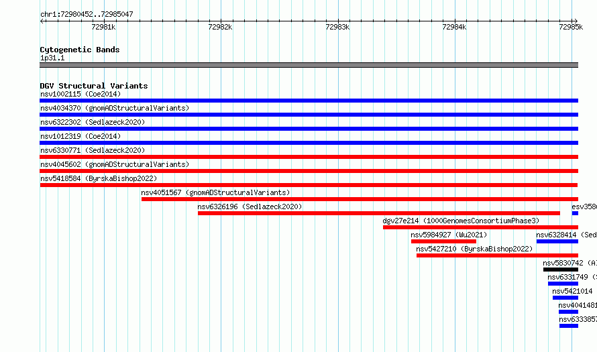Open the dgv27e214 (1000GenomesConsortiumPhase3) label
This screenshot has width=597, height=352.
point(461,221)
